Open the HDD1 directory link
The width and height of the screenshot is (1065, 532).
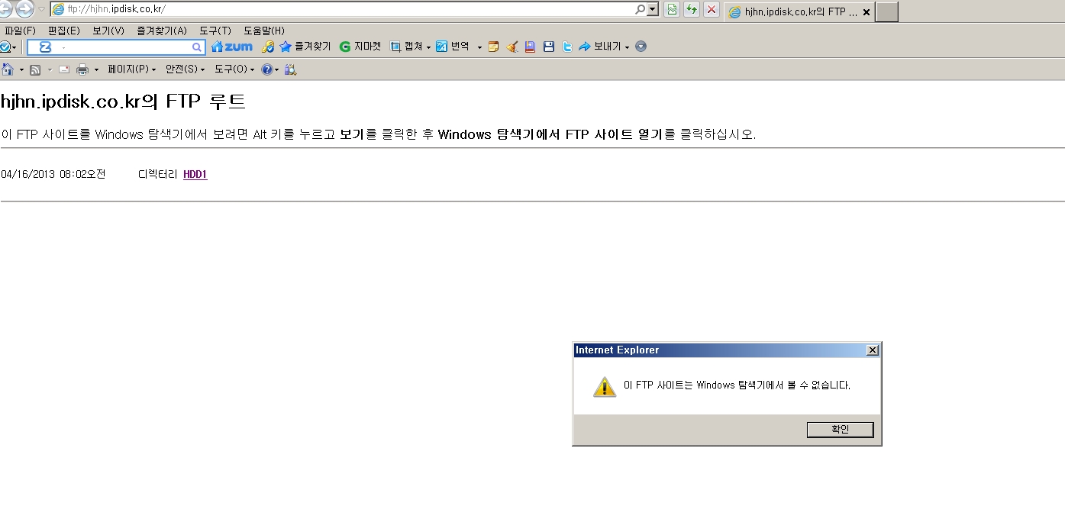[195, 175]
